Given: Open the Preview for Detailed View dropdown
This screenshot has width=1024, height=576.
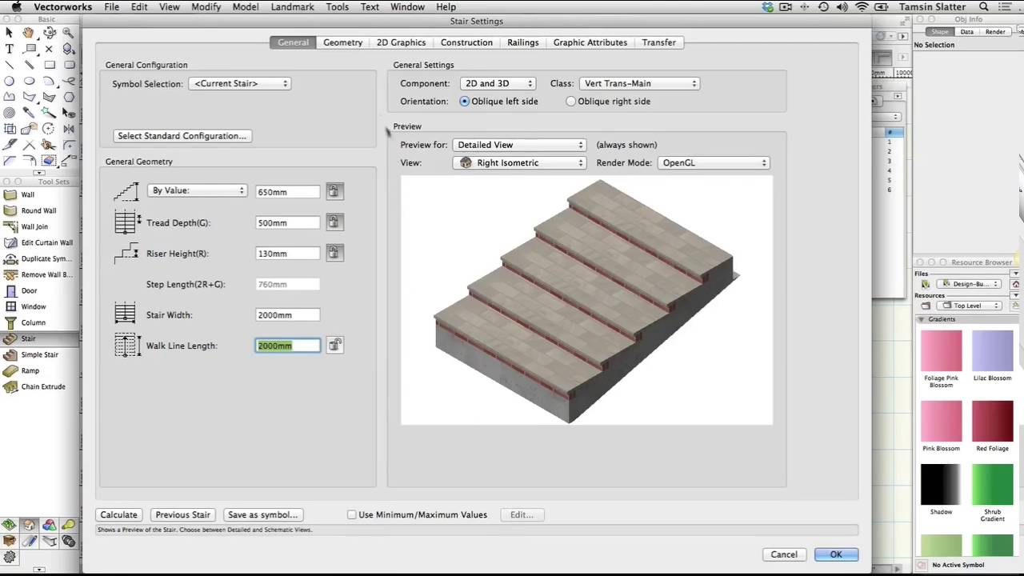Looking at the screenshot, I should click(x=519, y=145).
